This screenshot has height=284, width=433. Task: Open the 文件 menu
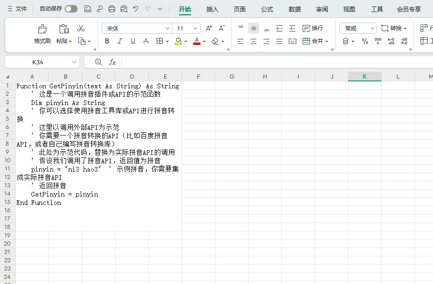pos(18,9)
